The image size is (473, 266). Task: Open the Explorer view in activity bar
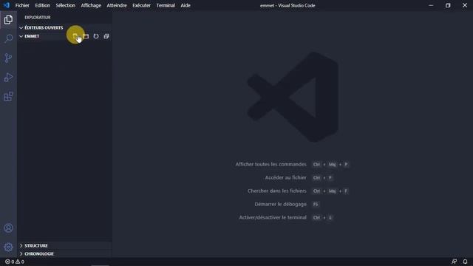[x=8, y=20]
